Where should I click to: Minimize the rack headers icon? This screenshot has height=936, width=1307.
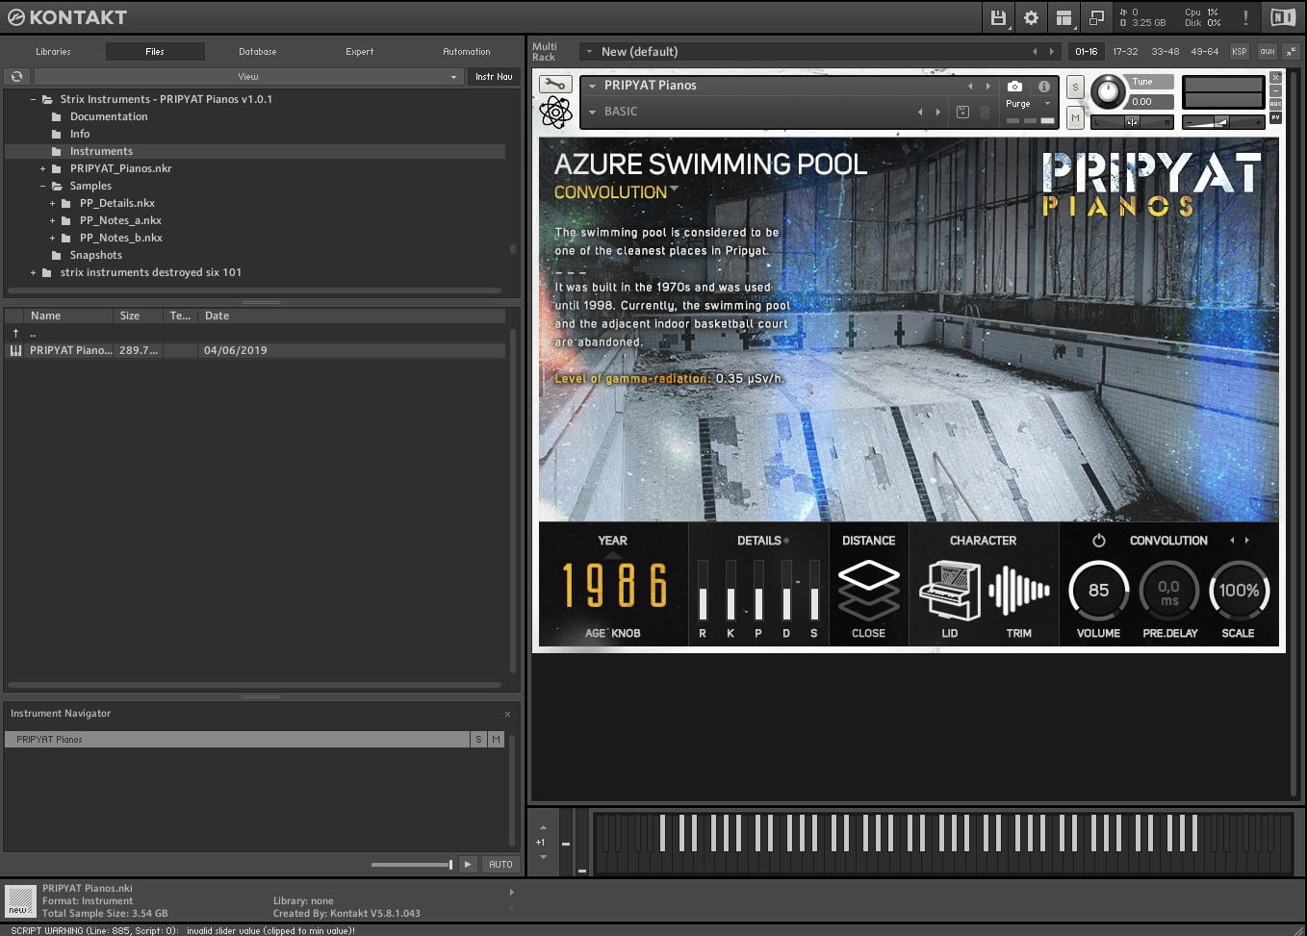[1292, 51]
